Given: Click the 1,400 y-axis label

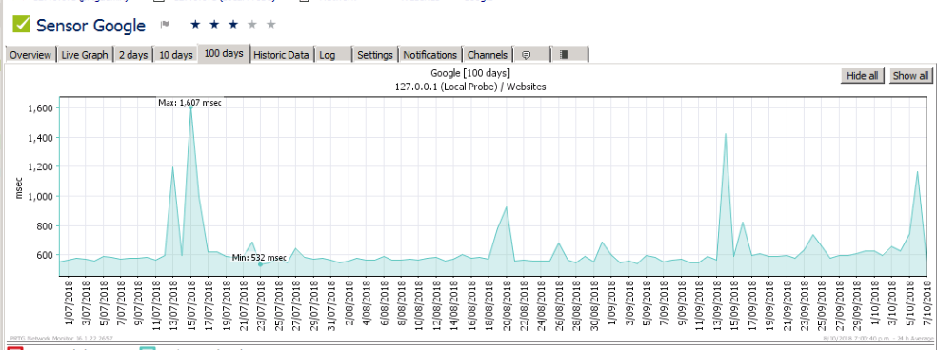Looking at the screenshot, I should click(x=41, y=137).
